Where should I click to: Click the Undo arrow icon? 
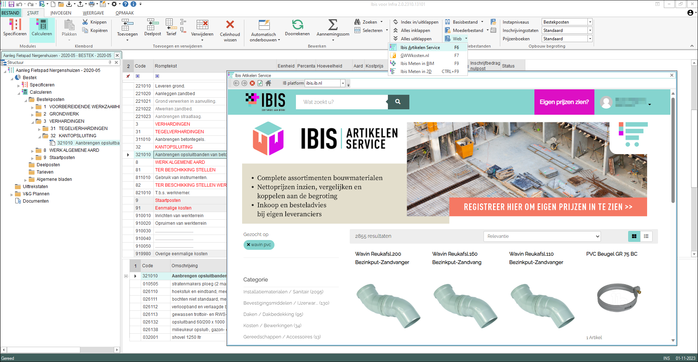(x=19, y=4)
